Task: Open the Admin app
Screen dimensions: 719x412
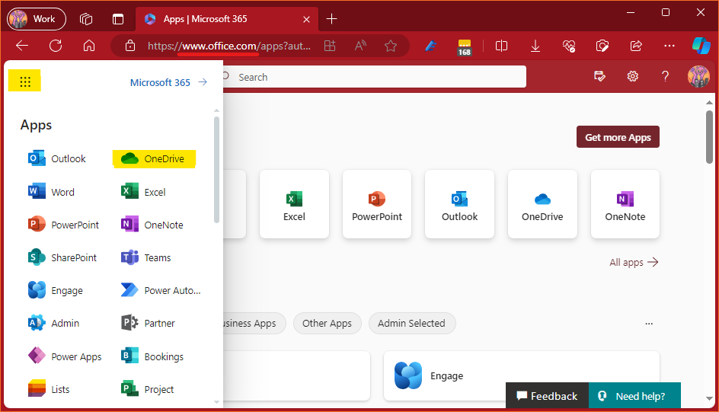Action: [53, 323]
